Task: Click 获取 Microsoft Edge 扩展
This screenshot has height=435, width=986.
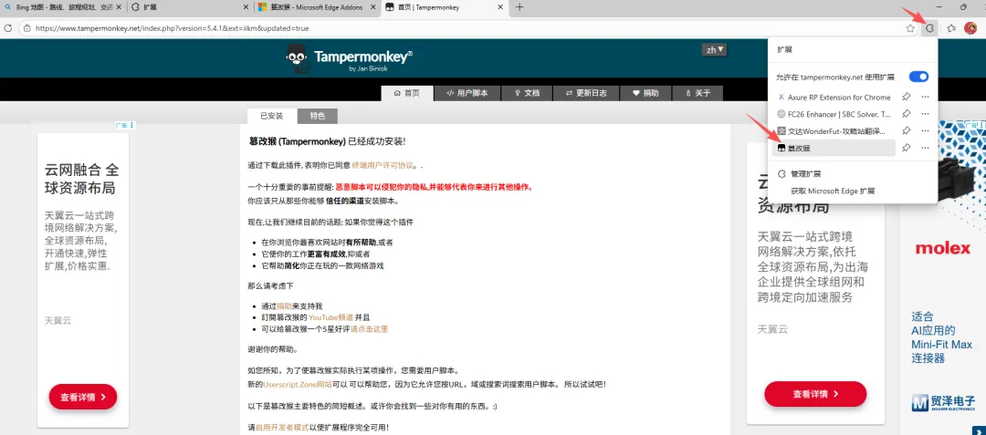Action: [834, 191]
